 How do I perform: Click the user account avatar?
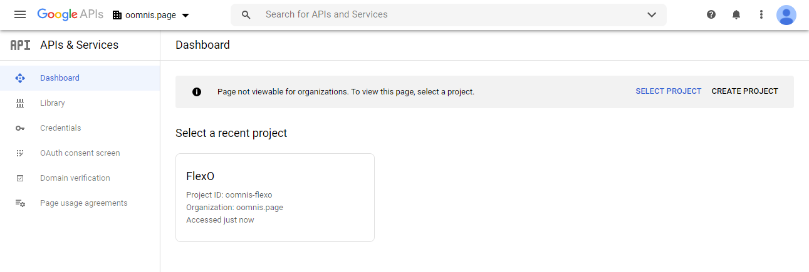tap(786, 14)
